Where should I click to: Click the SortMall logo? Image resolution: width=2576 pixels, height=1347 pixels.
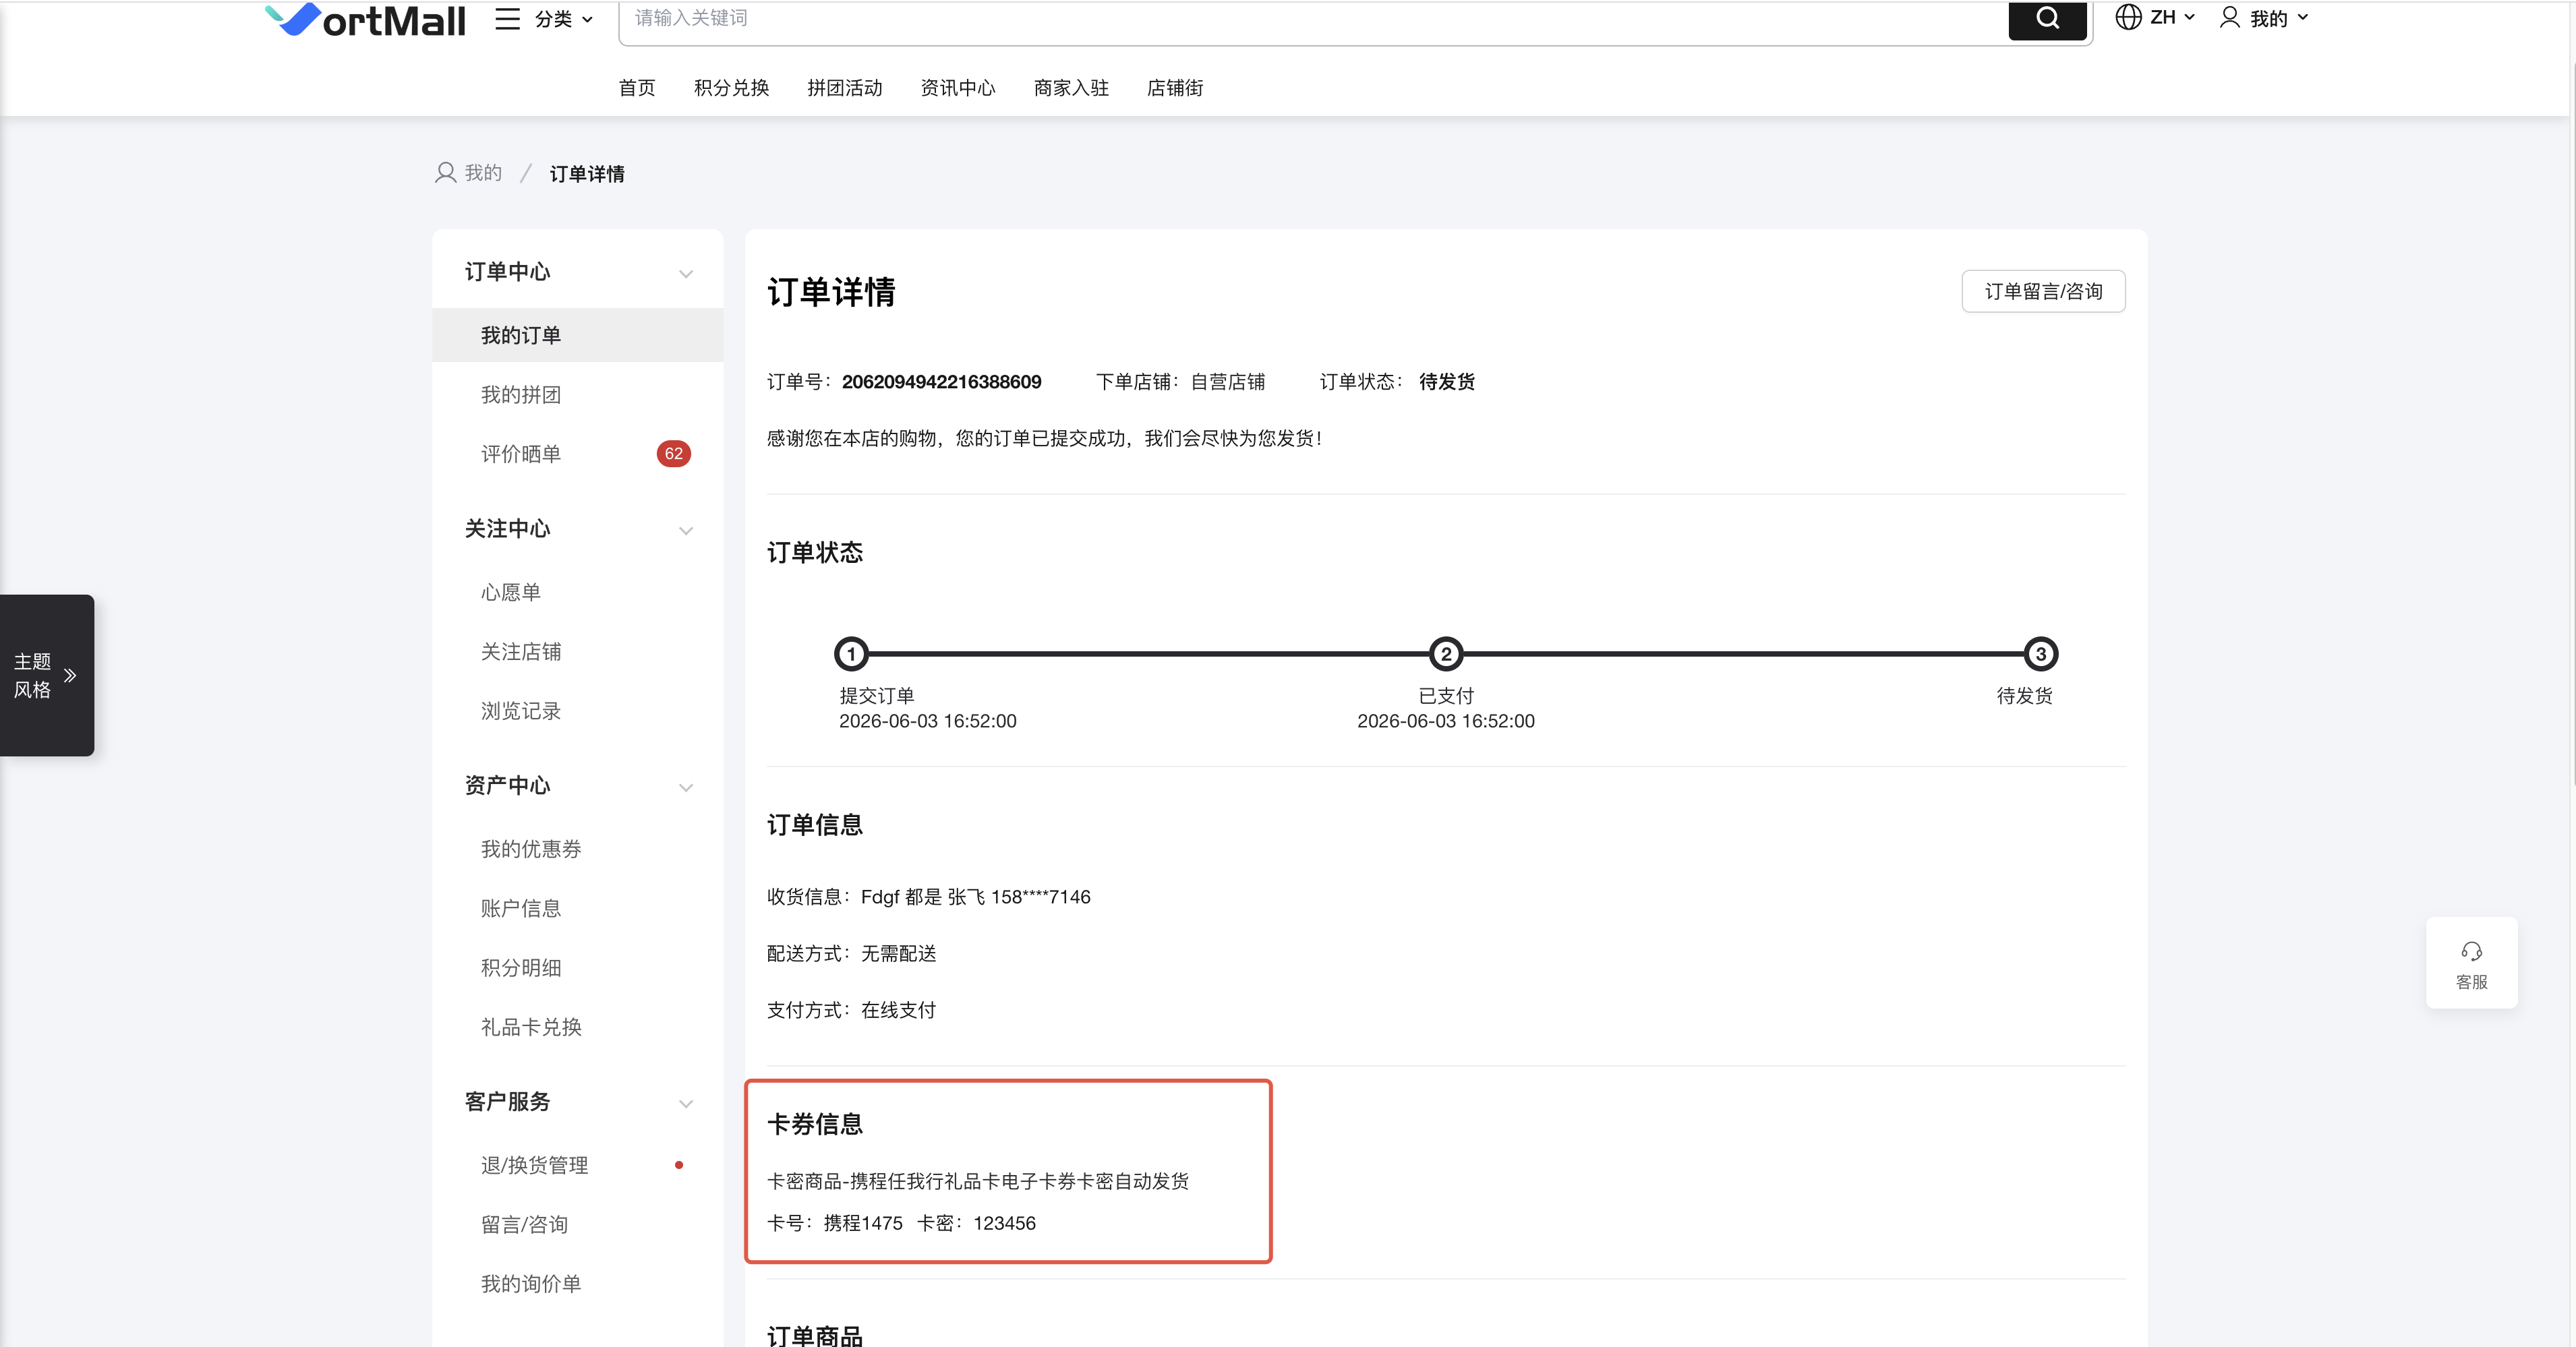366,20
